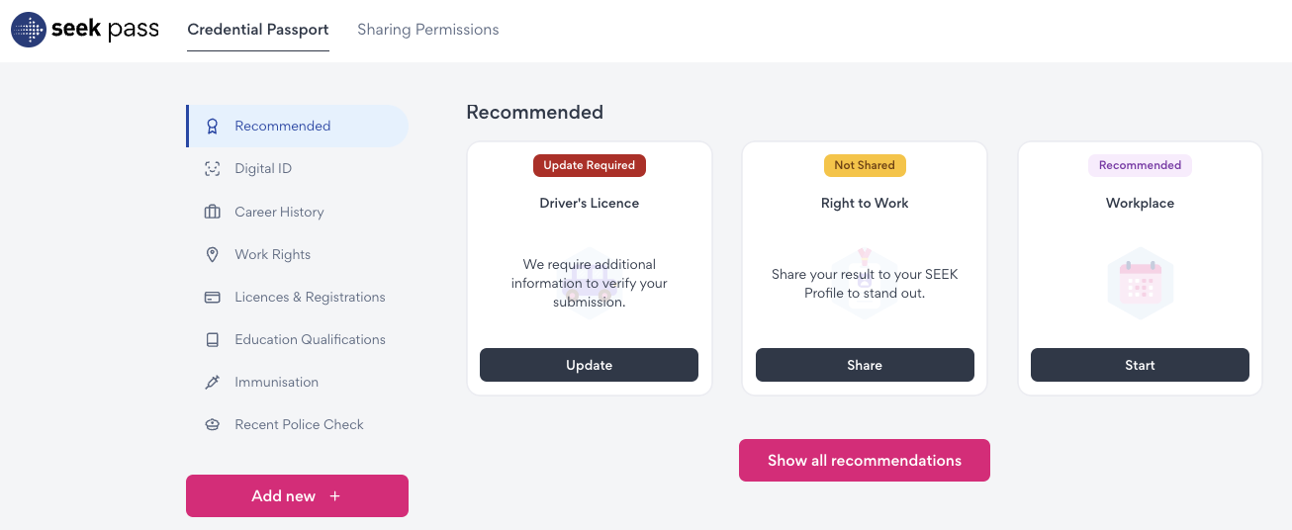Open Work Rights in the sidebar
This screenshot has width=1292, height=530.
point(272,254)
